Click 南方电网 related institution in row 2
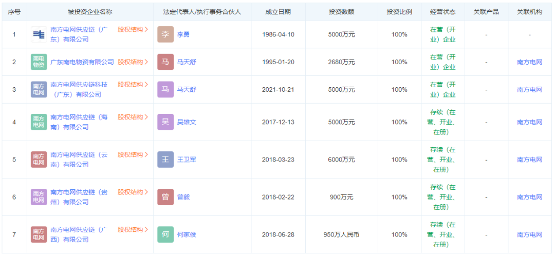Image resolution: width=555 pixels, height=258 pixels. 529,62
